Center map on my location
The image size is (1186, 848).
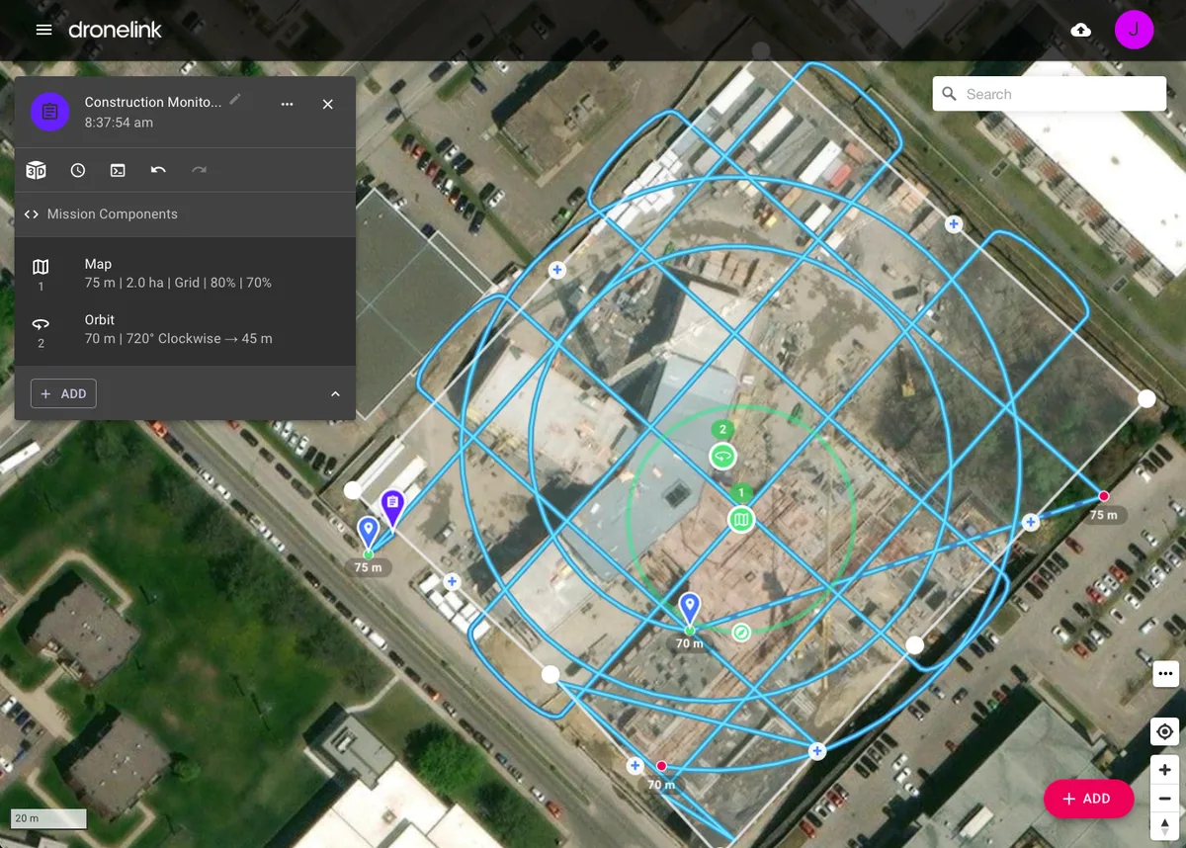pos(1165,731)
